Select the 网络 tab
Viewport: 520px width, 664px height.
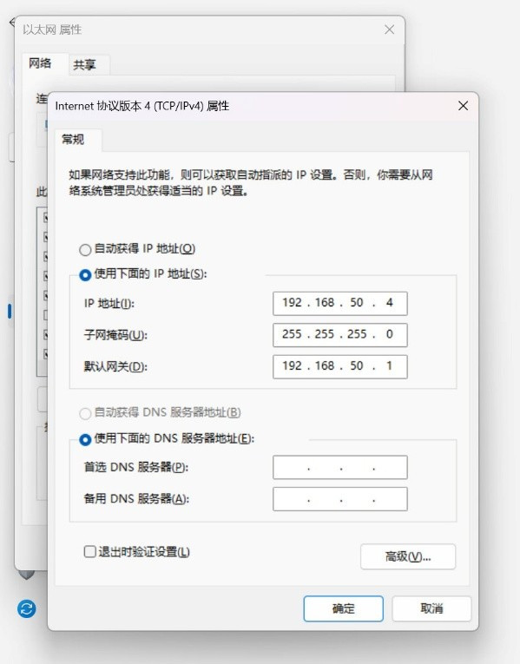coord(40,63)
